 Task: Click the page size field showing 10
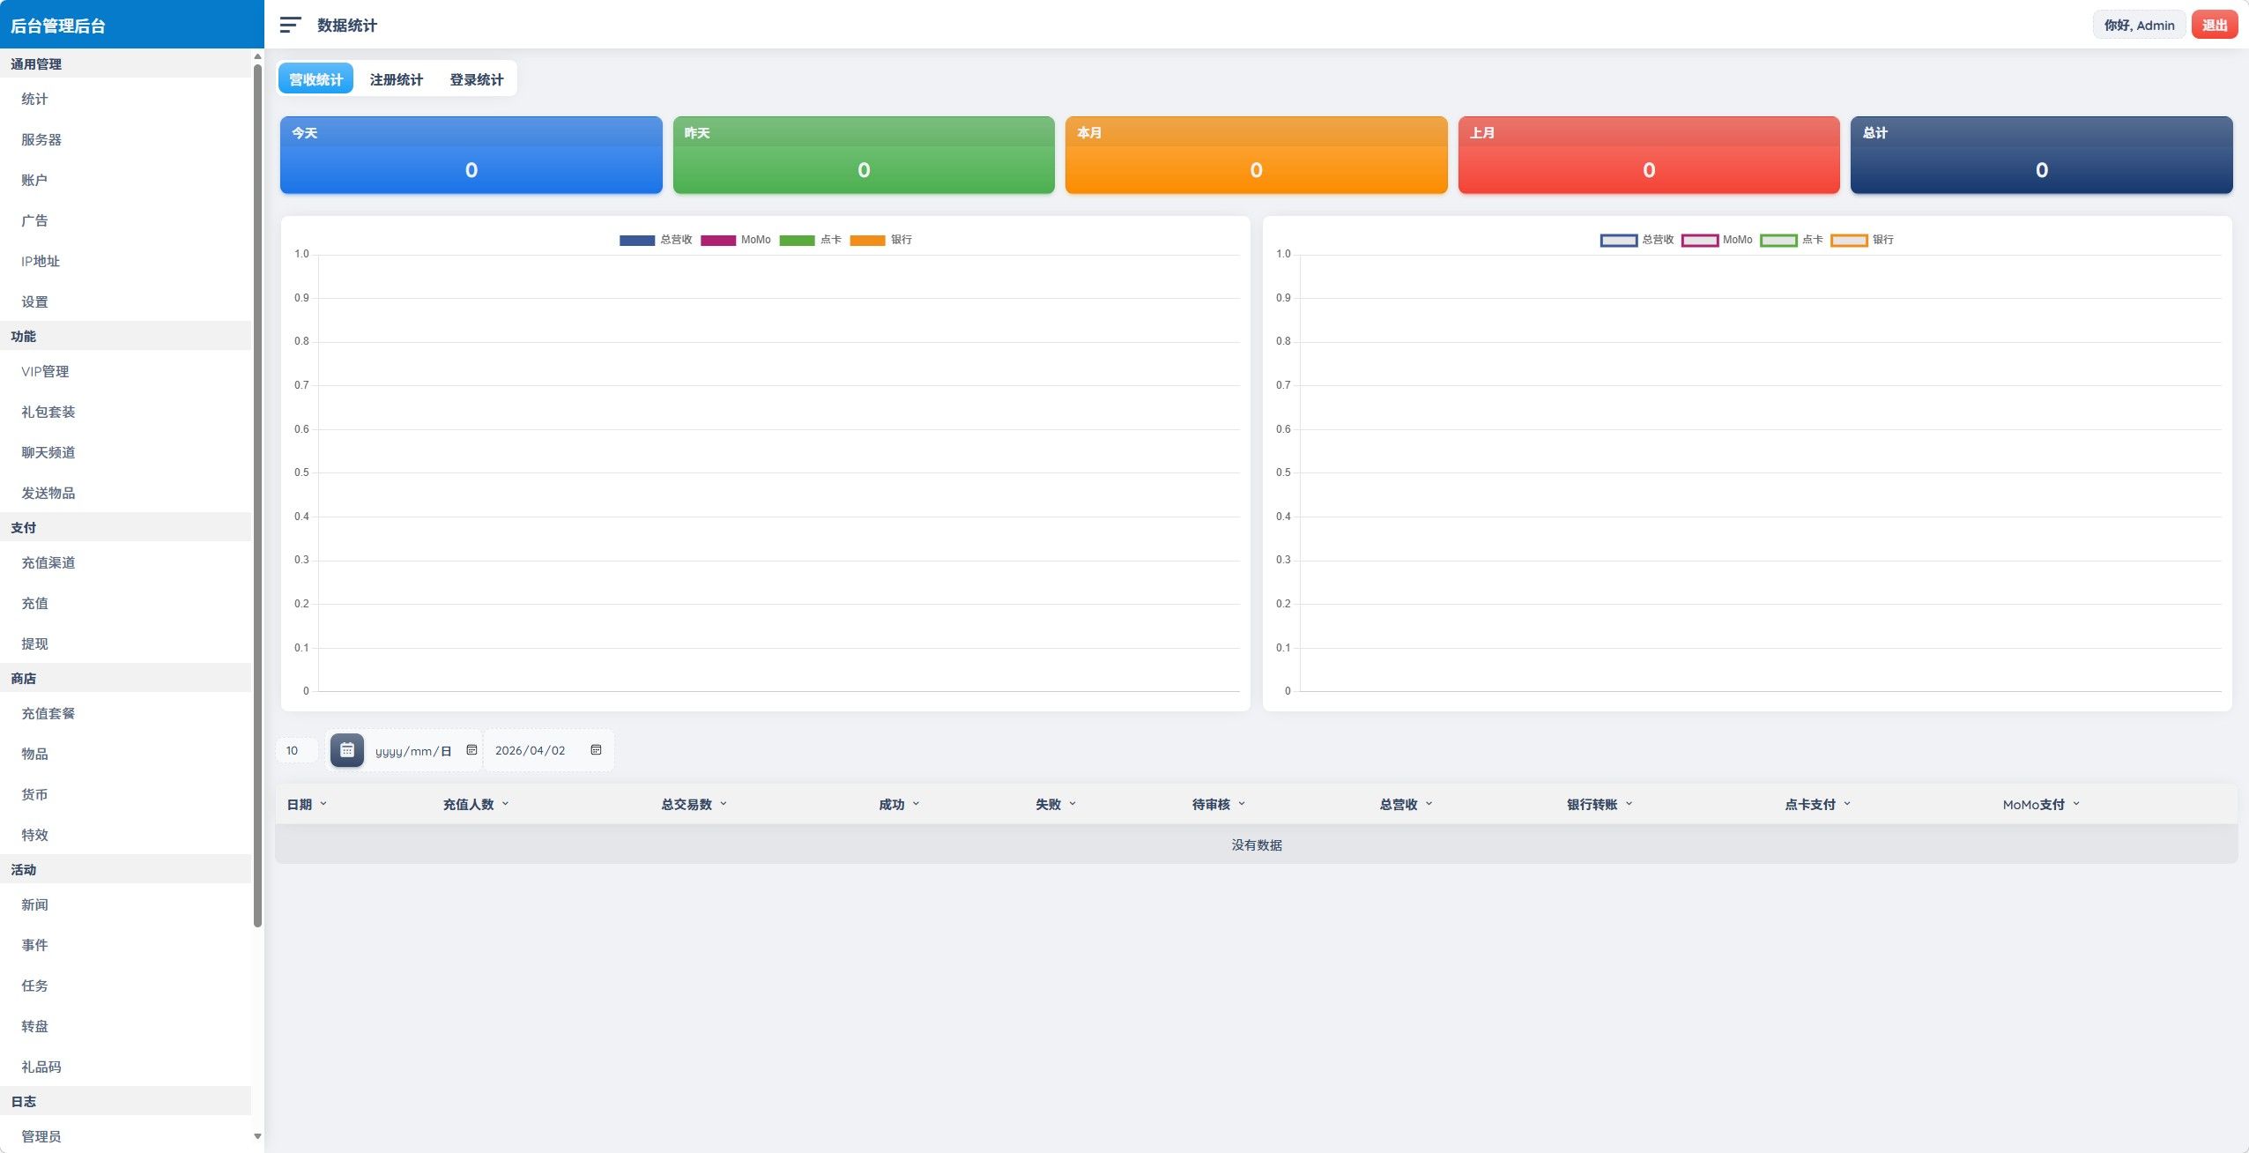point(295,750)
